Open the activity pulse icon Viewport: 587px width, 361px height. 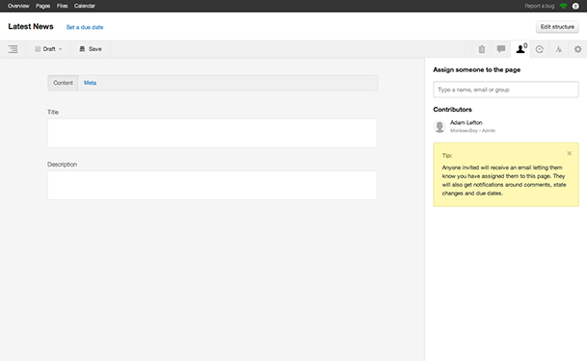click(558, 49)
